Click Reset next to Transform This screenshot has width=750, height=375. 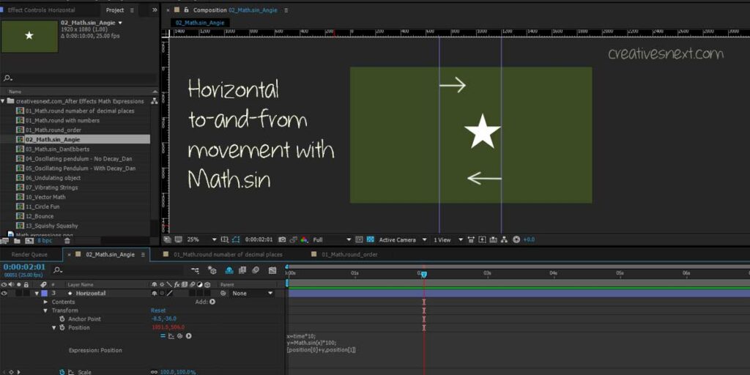click(x=158, y=311)
